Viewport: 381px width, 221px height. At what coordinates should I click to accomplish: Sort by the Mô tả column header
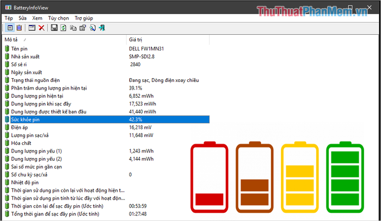tap(64, 40)
